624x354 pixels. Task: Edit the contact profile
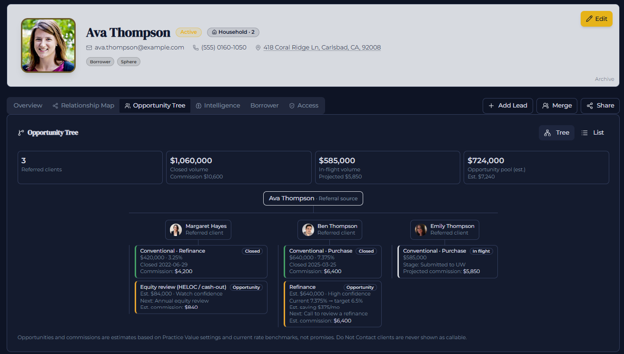click(596, 19)
